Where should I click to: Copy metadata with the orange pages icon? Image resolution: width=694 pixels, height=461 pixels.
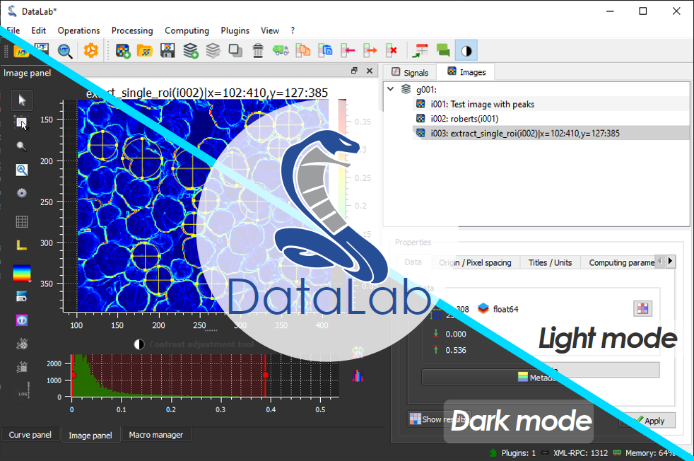(x=303, y=50)
